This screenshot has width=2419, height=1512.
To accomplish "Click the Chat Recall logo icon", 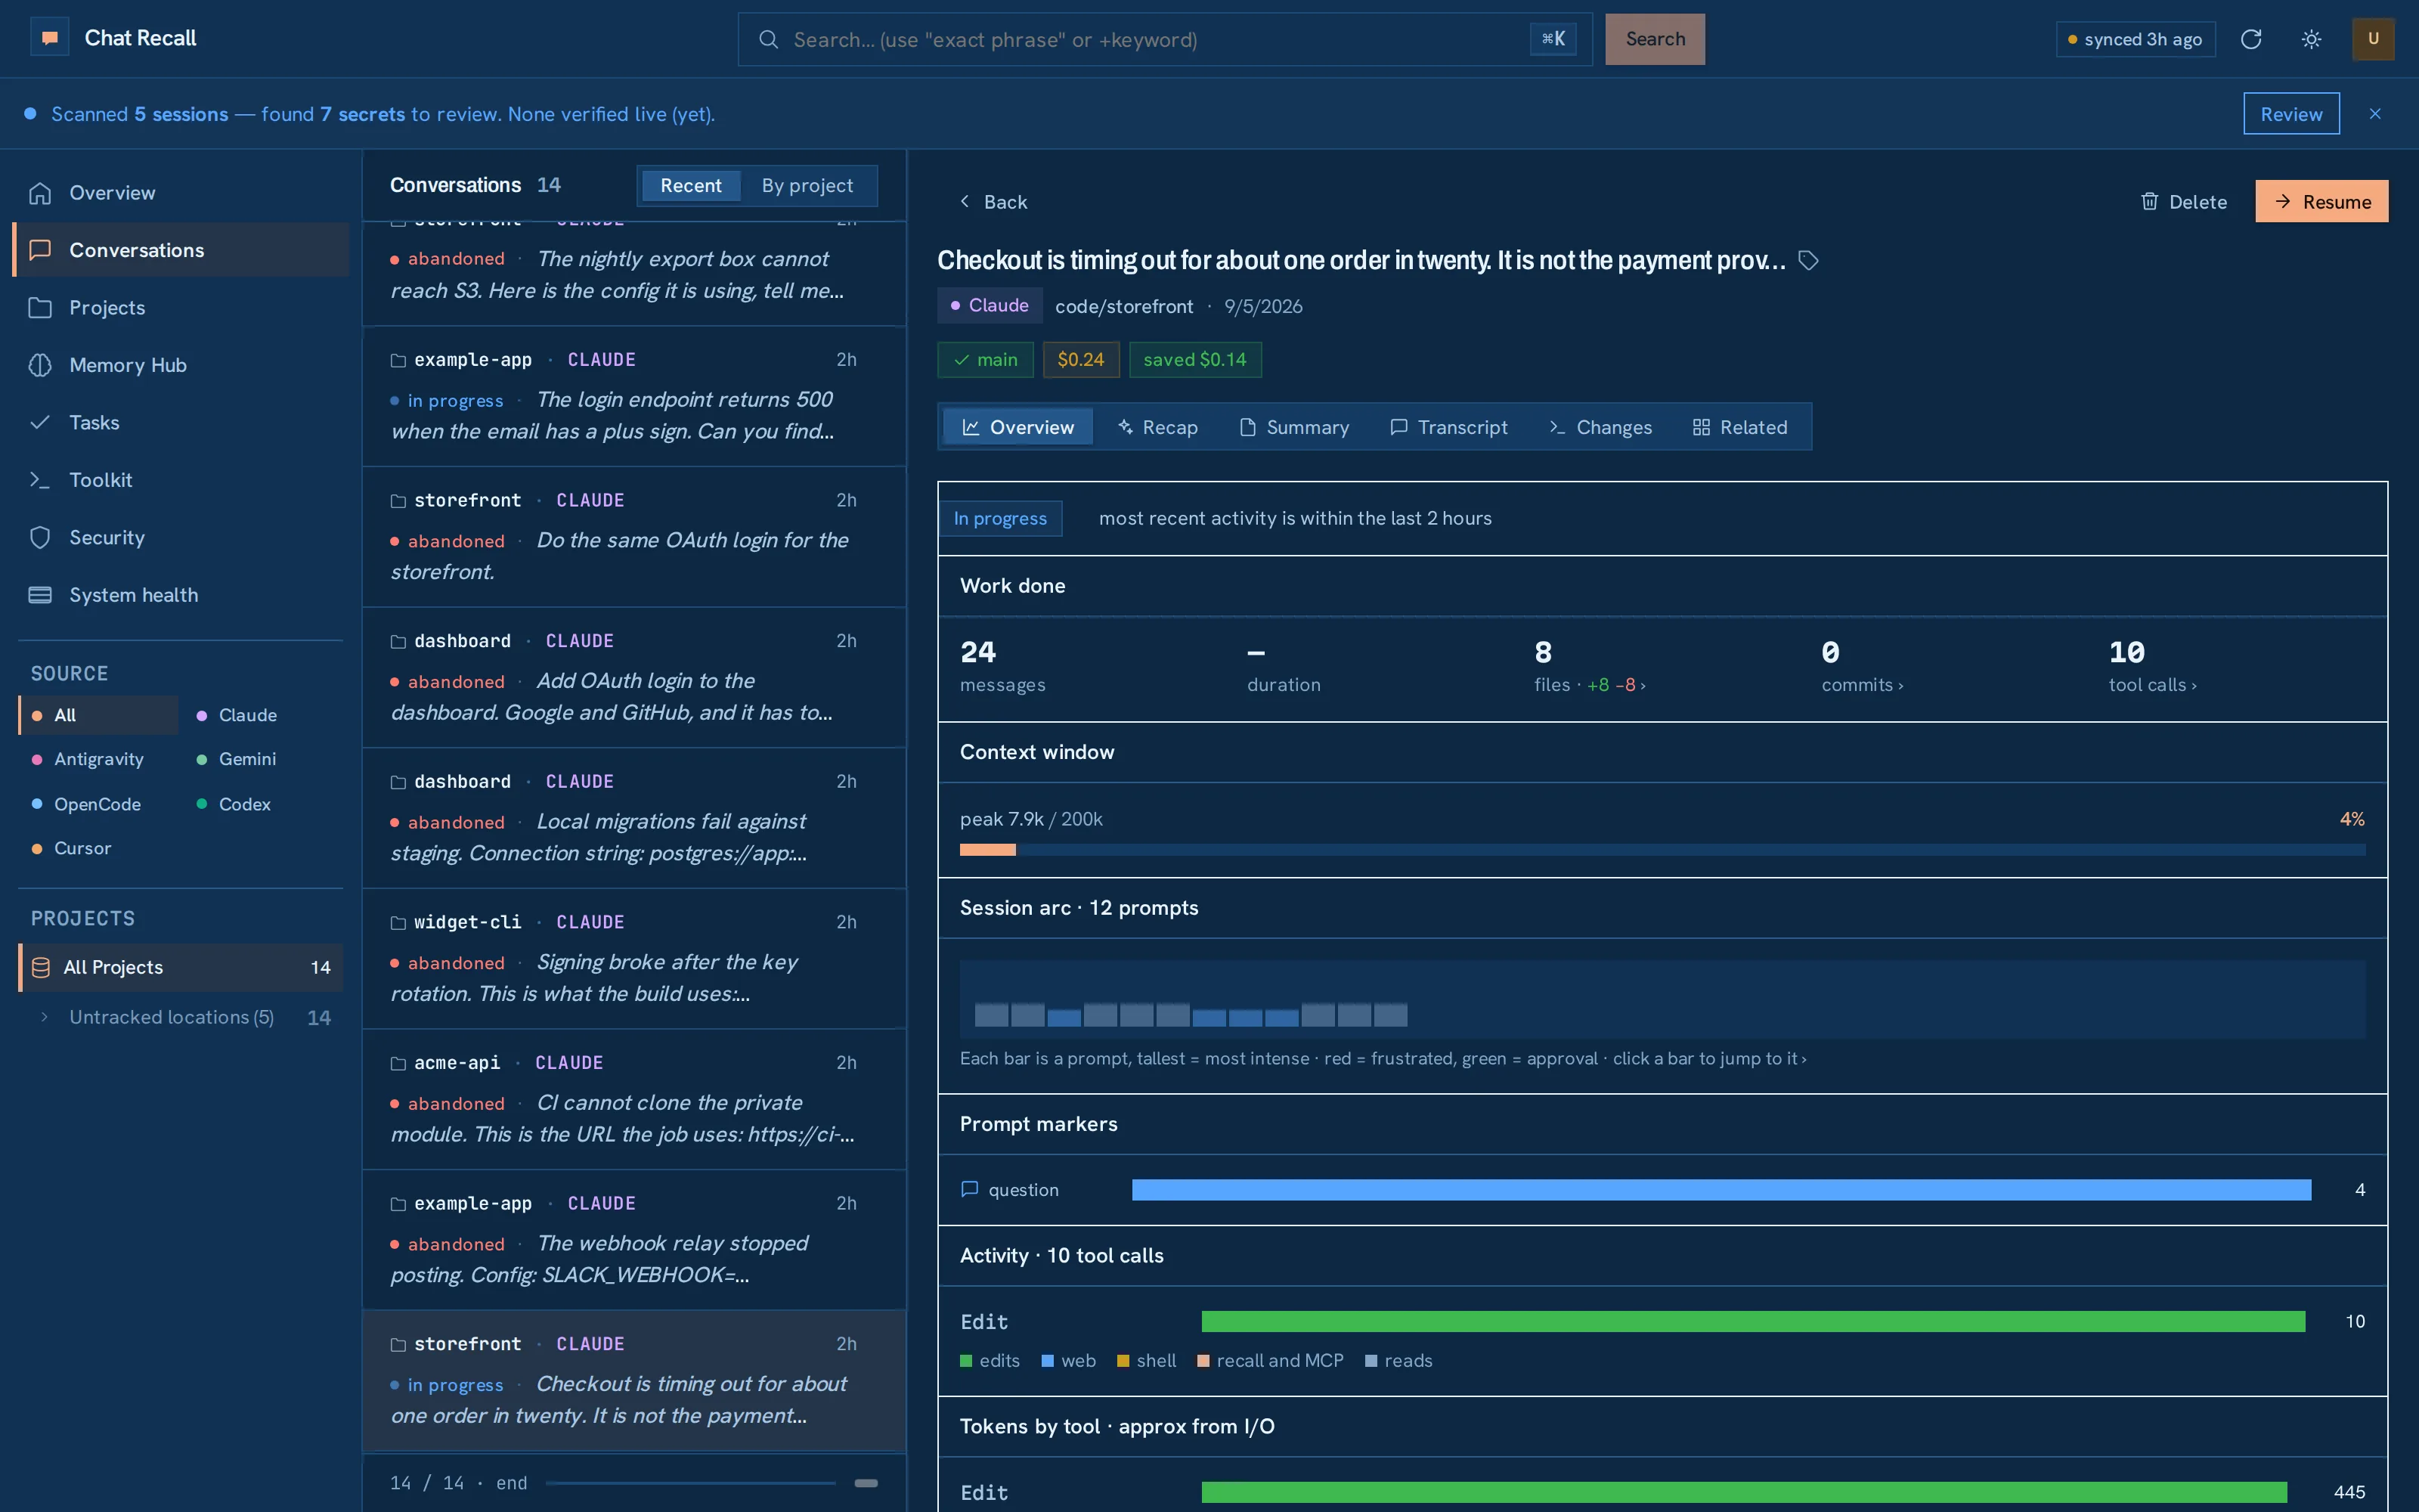I will point(49,38).
